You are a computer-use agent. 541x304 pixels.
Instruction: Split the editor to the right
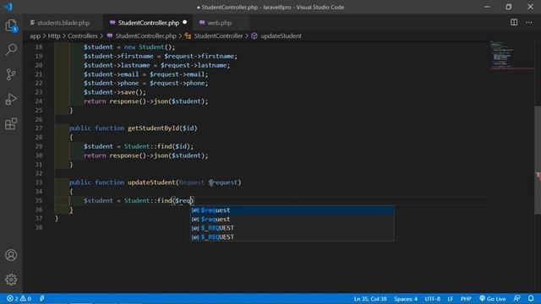pos(514,23)
